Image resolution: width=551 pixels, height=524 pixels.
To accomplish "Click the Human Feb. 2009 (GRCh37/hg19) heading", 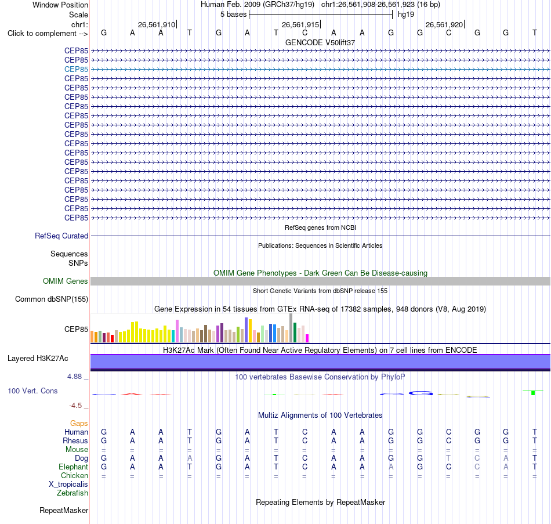I will coord(257,5).
